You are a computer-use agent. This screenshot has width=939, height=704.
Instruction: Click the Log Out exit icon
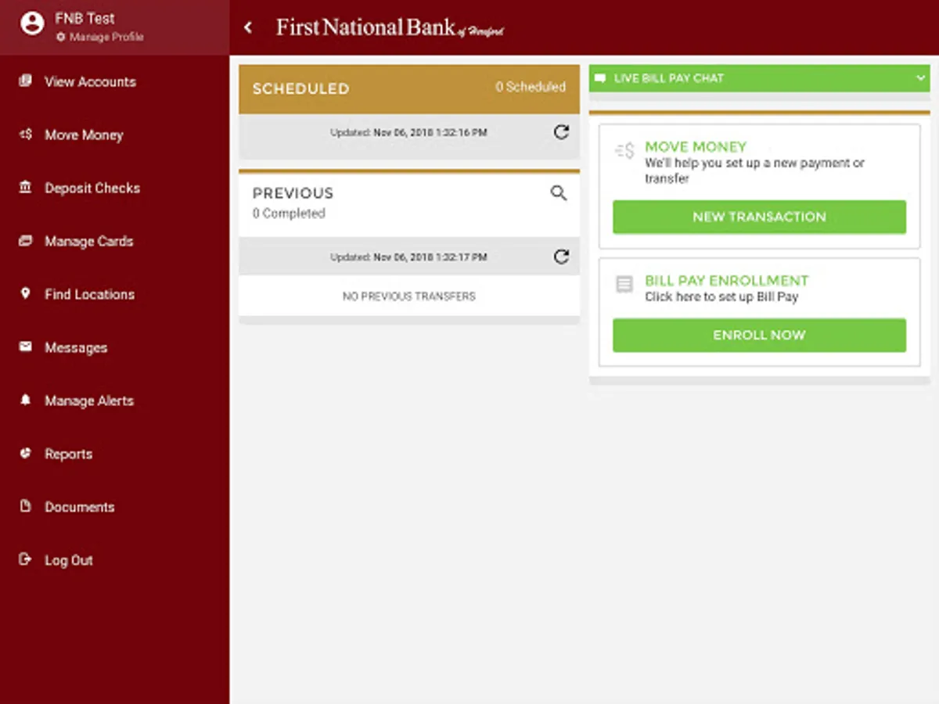[x=26, y=559]
